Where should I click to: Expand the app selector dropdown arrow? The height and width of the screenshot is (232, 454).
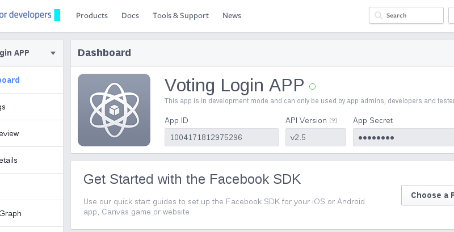pyautogui.click(x=53, y=53)
